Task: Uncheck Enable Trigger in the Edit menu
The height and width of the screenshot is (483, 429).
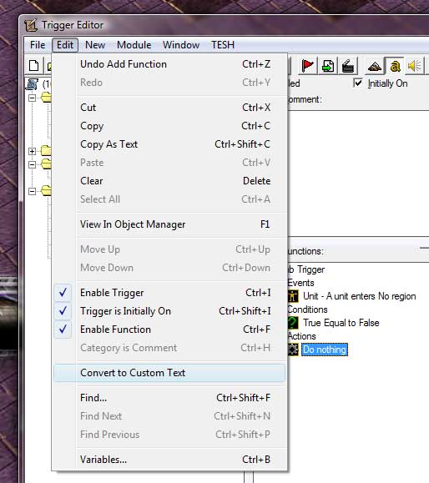Action: pos(169,293)
